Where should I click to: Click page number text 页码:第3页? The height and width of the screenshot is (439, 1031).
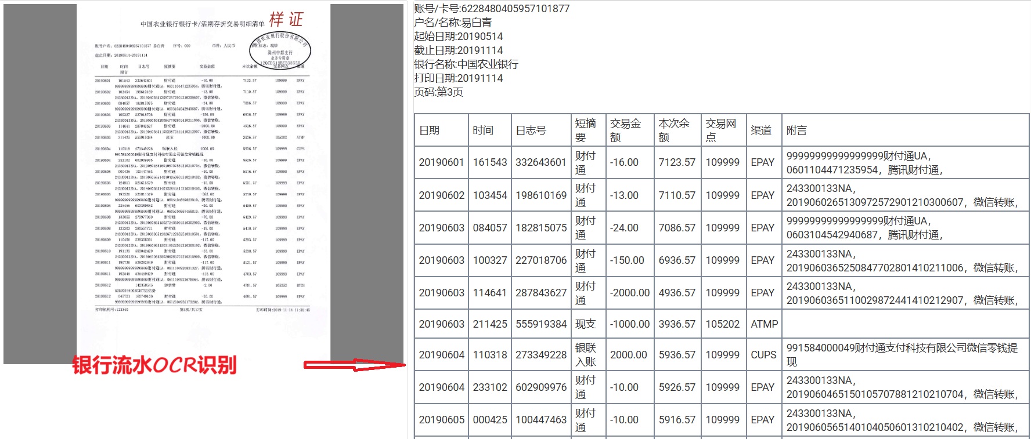(438, 92)
